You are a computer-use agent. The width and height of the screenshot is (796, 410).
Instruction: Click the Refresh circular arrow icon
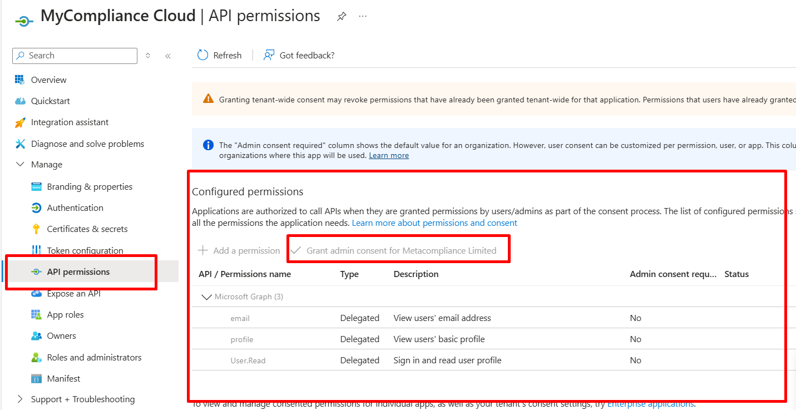pyautogui.click(x=203, y=55)
